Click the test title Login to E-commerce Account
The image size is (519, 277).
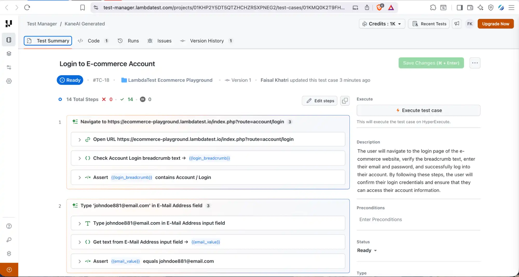click(x=107, y=64)
